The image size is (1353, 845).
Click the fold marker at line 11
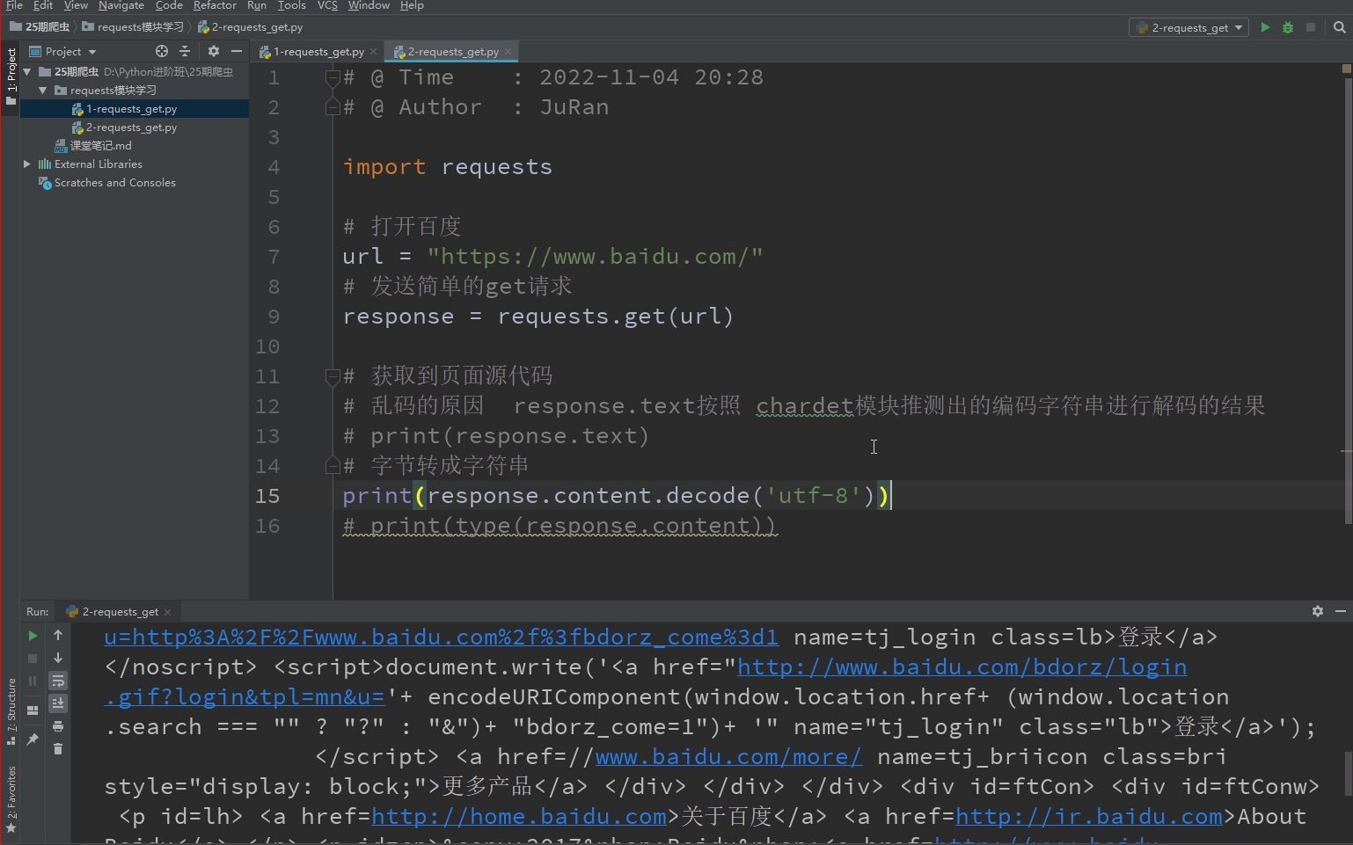(333, 376)
